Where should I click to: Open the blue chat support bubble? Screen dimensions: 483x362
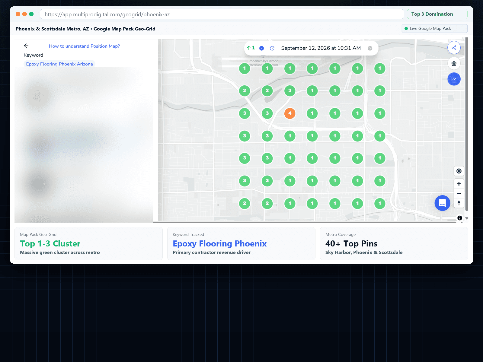point(442,203)
